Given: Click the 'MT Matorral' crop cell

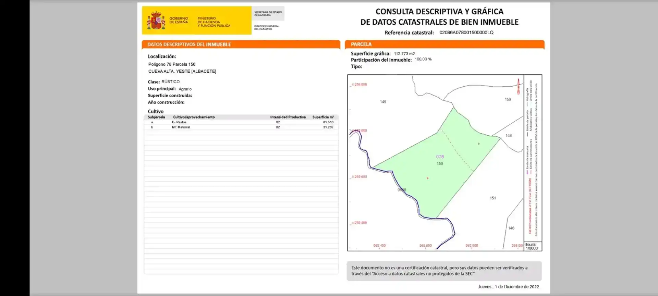Looking at the screenshot, I should click(x=181, y=127).
